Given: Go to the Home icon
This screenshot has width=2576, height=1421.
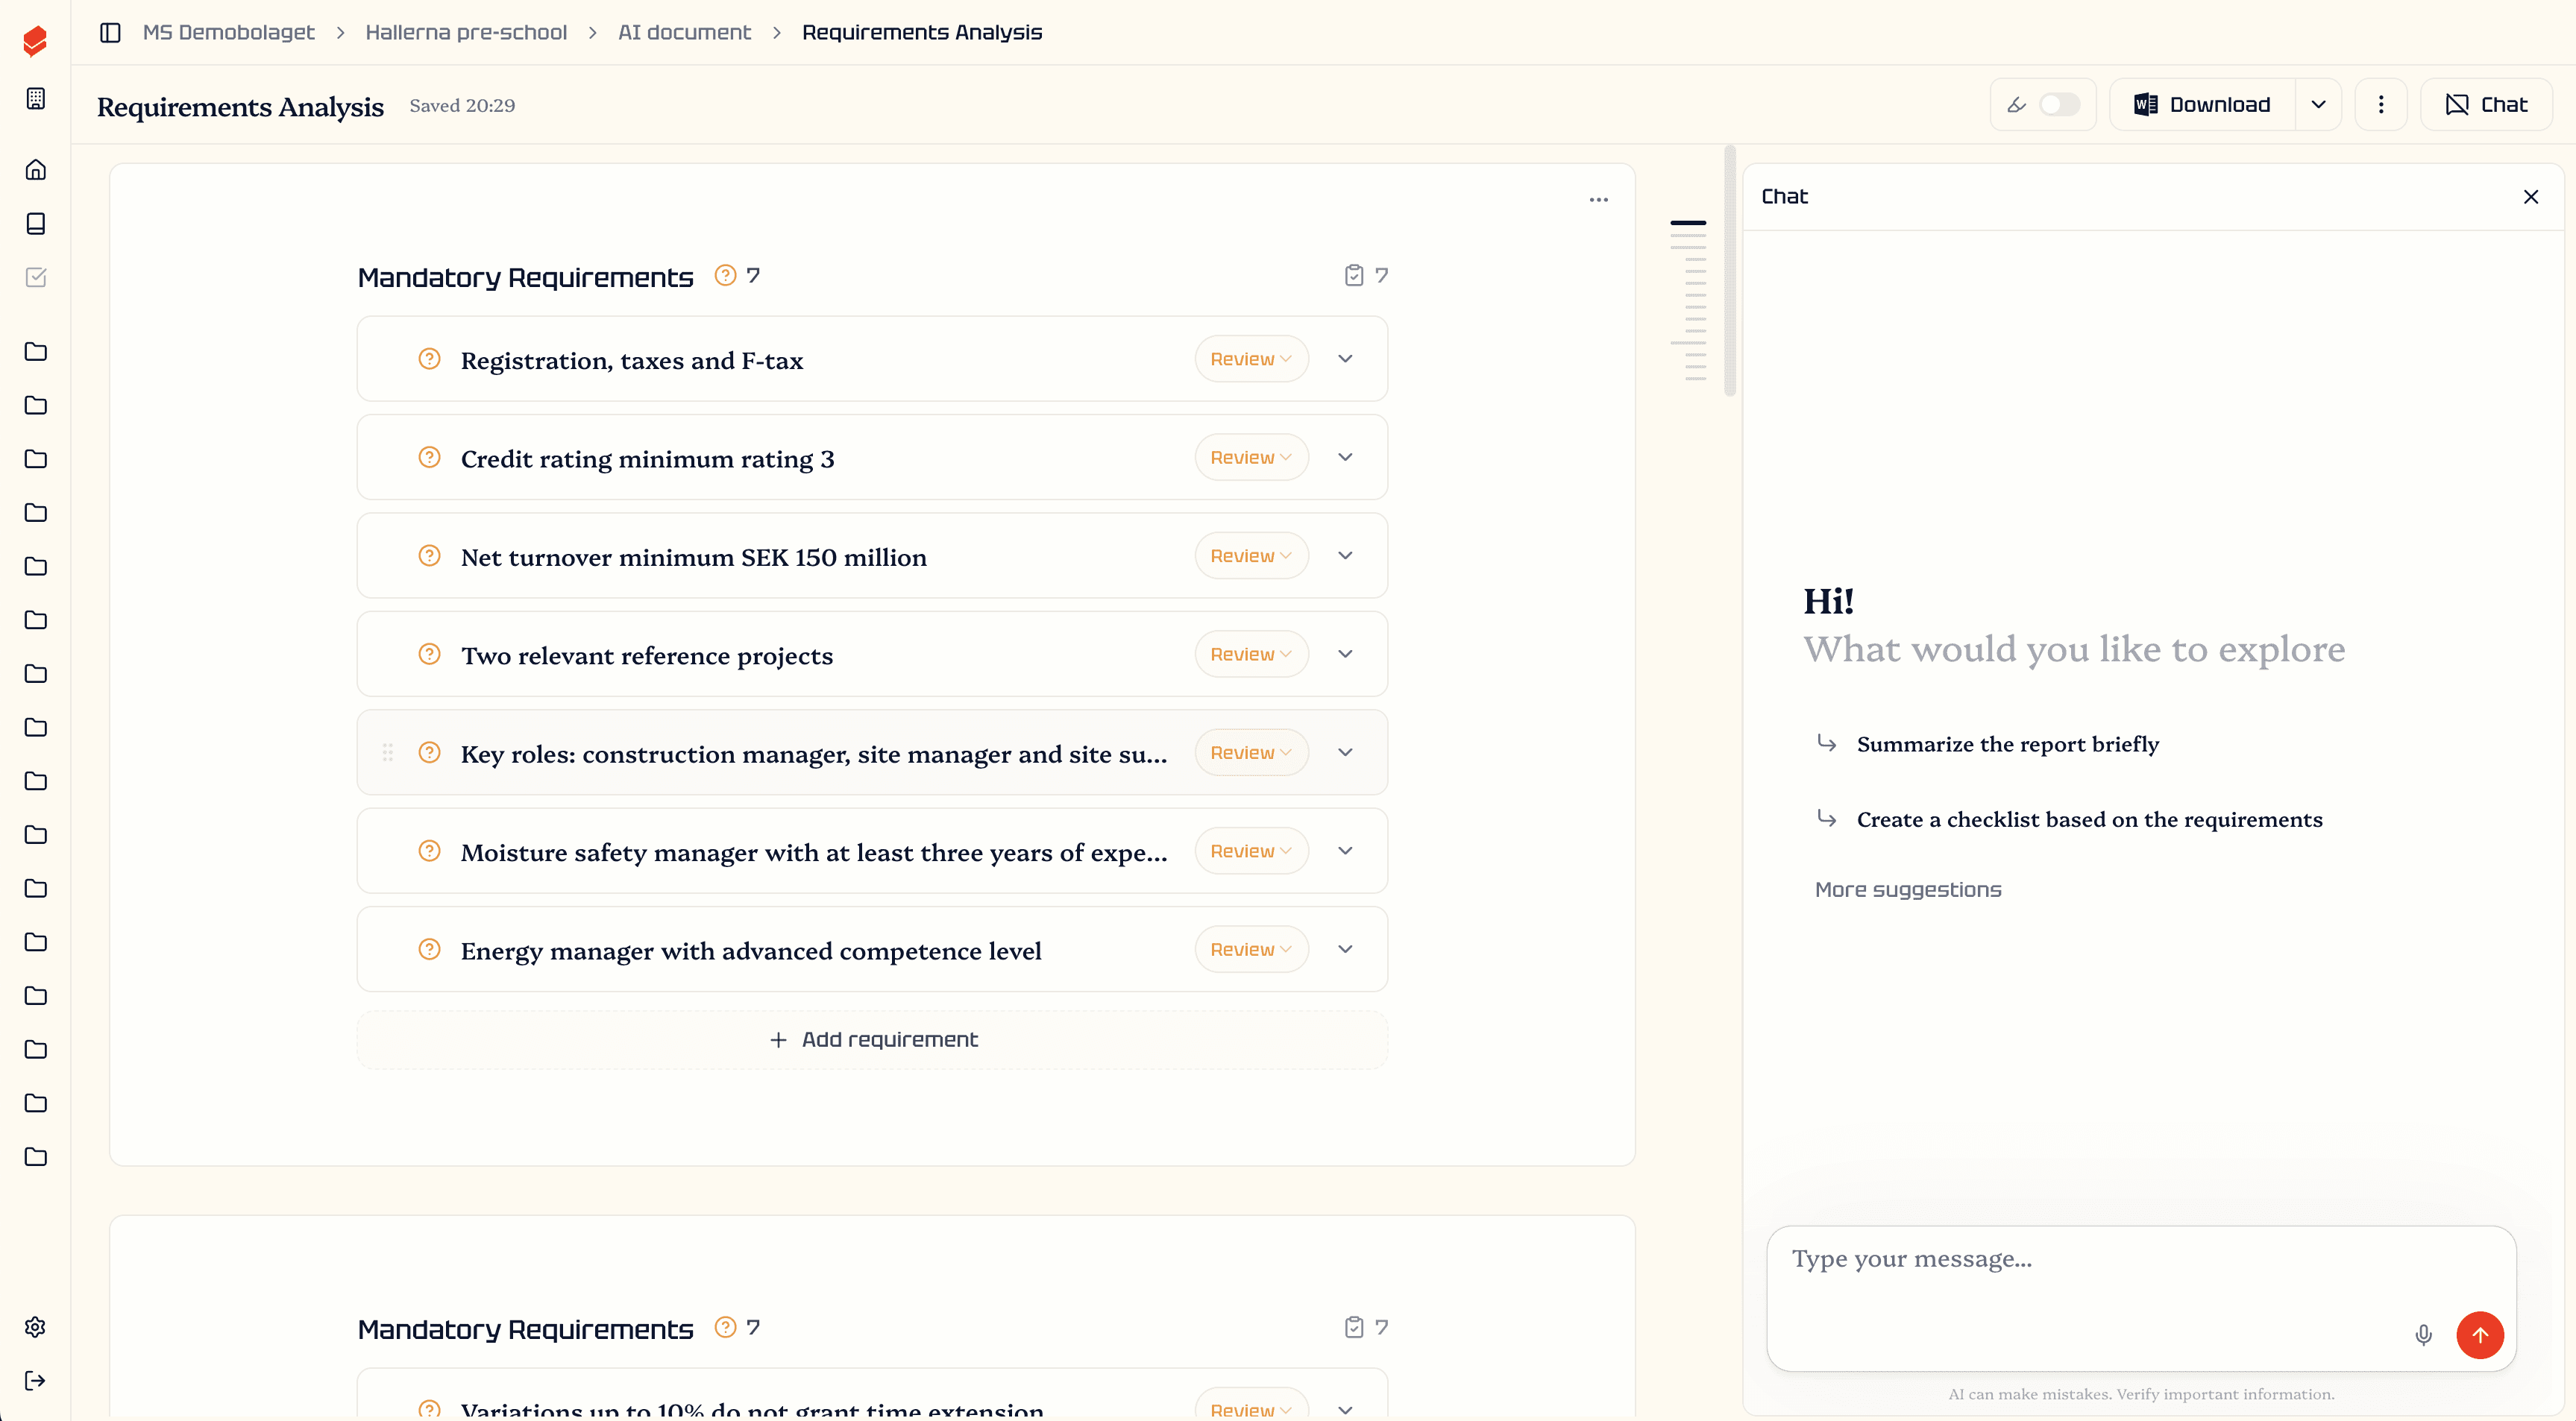Looking at the screenshot, I should click(36, 170).
